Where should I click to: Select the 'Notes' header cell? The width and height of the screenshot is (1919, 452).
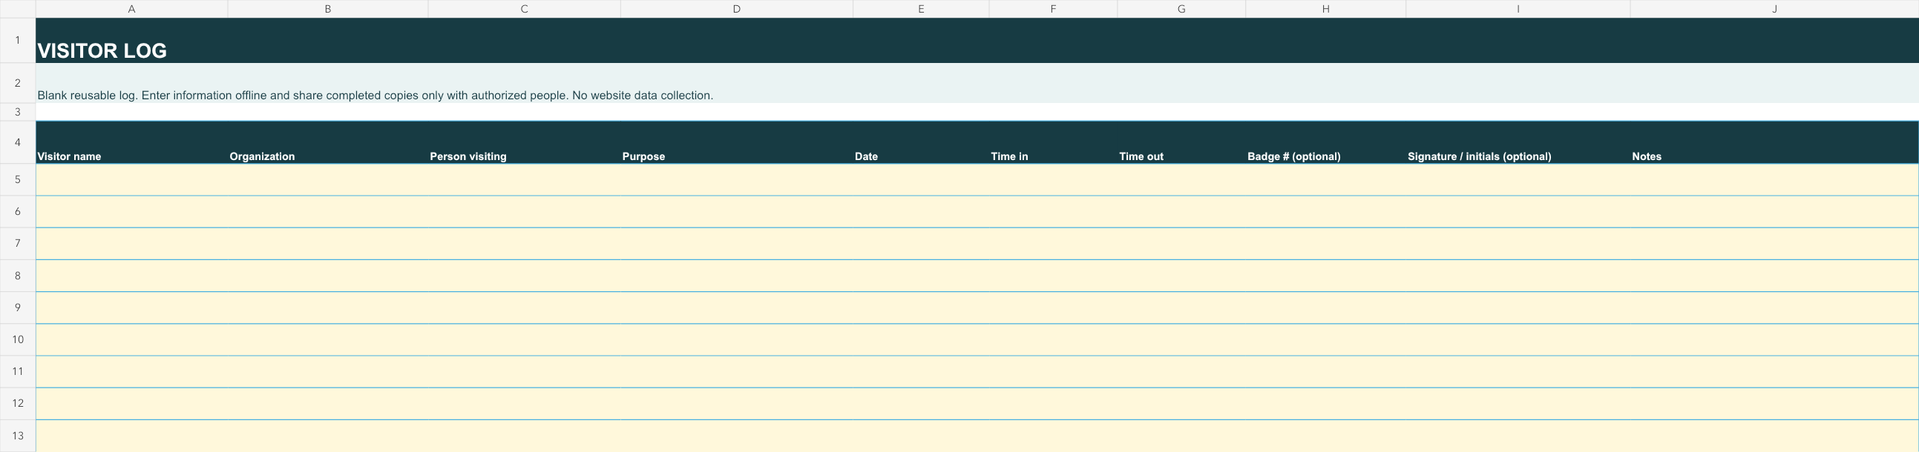[x=1774, y=143]
